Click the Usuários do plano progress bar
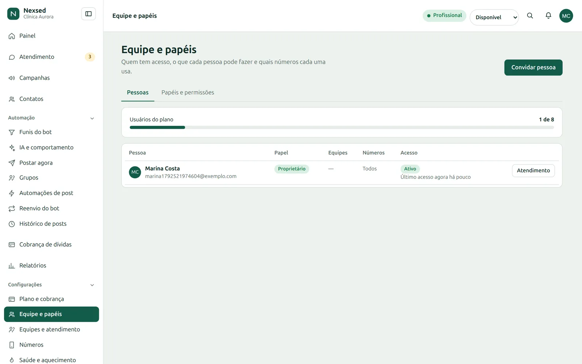The image size is (582, 364). point(342,127)
